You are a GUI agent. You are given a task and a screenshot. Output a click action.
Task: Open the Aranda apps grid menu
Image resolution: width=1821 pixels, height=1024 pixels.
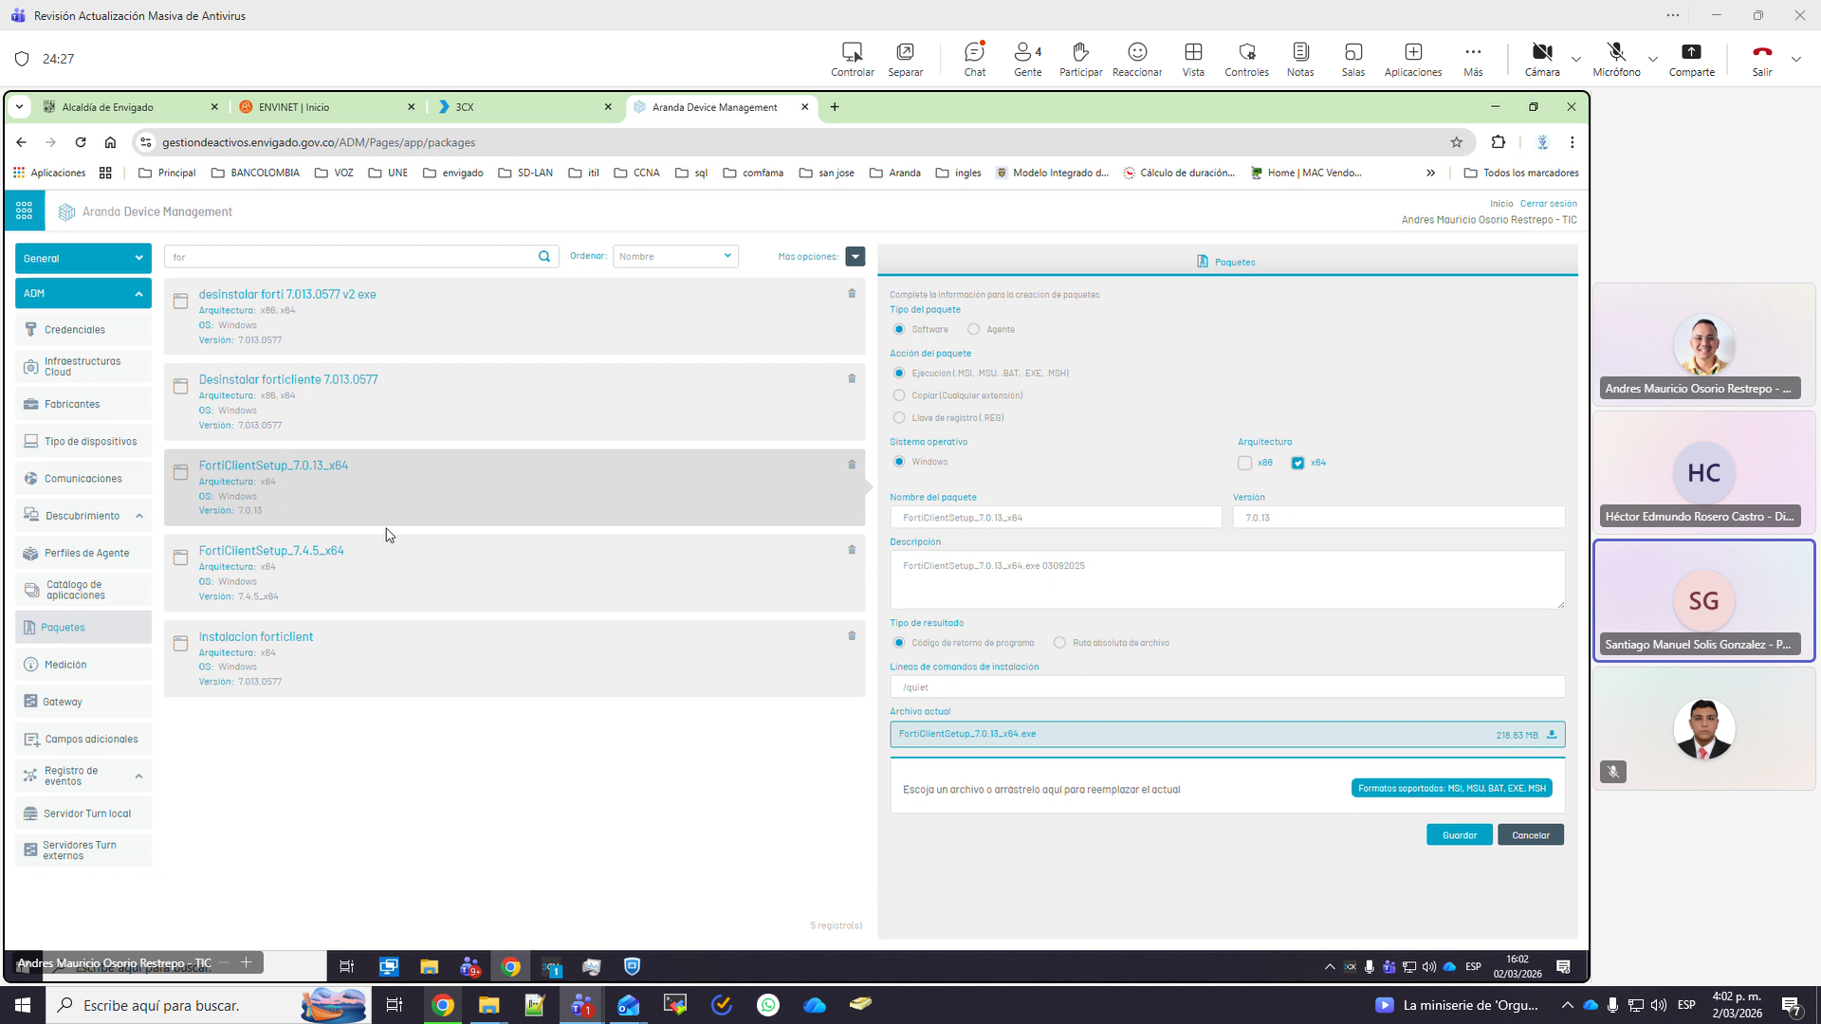pos(25,211)
